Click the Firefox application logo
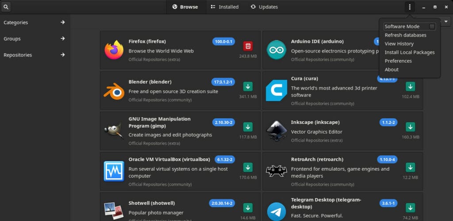The width and height of the screenshot is (453, 221). click(114, 50)
